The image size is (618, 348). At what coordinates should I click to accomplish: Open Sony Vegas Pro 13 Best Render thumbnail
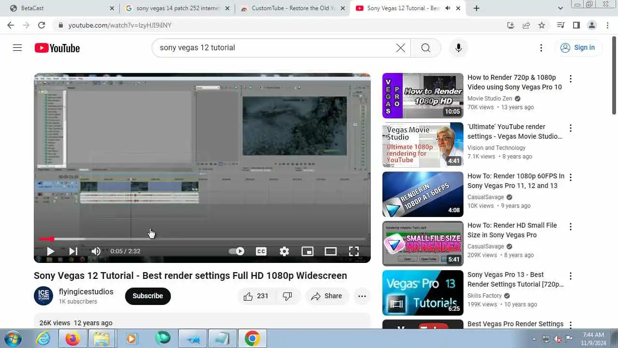423,293
